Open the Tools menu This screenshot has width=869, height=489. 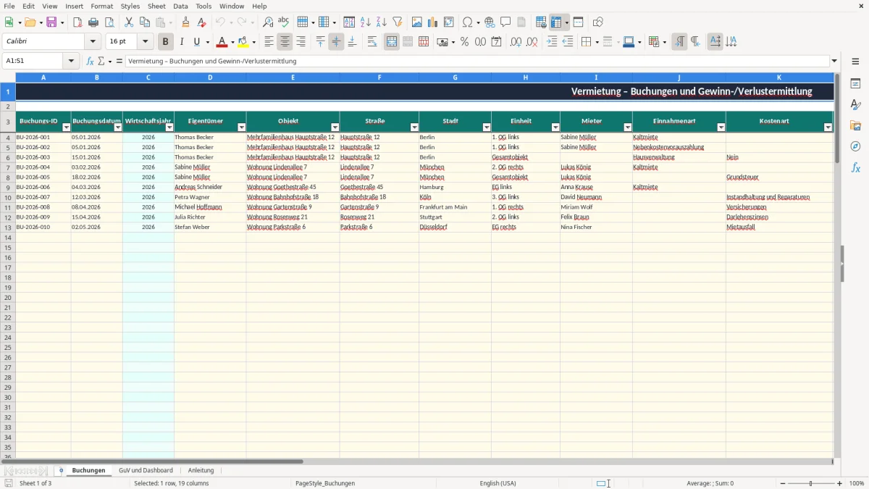click(x=203, y=6)
